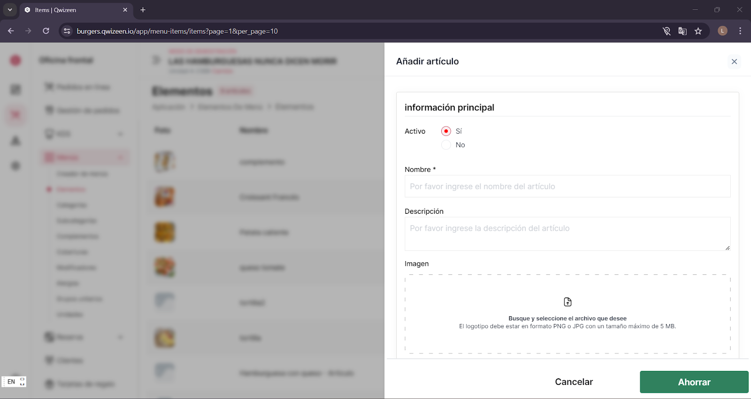Screen dimensions: 751x399
Task: View site information icon in address bar
Action: tap(67, 31)
